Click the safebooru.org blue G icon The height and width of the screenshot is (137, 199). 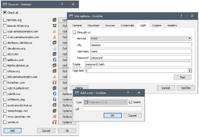point(54,99)
